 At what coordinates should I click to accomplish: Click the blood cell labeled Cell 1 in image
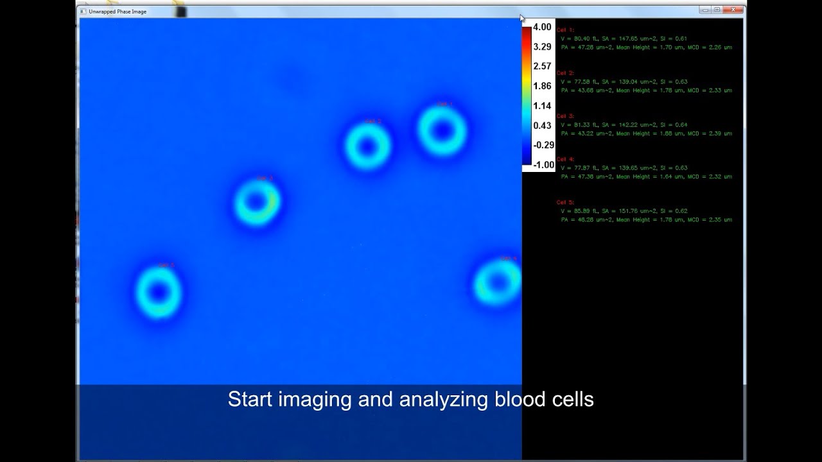[442, 130]
